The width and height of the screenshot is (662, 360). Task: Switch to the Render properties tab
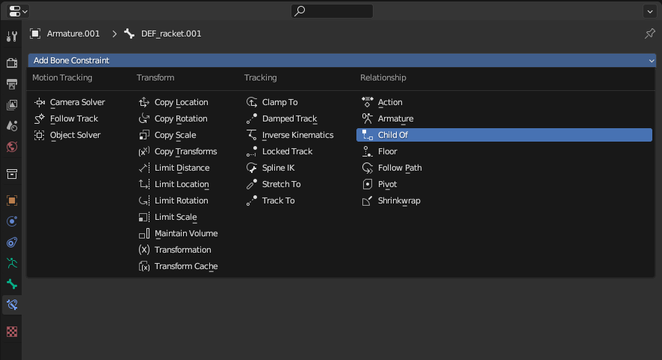[11, 63]
